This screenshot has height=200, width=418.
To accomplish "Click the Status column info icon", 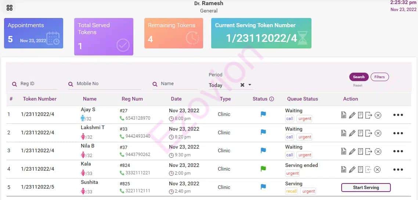I will point(272,99).
